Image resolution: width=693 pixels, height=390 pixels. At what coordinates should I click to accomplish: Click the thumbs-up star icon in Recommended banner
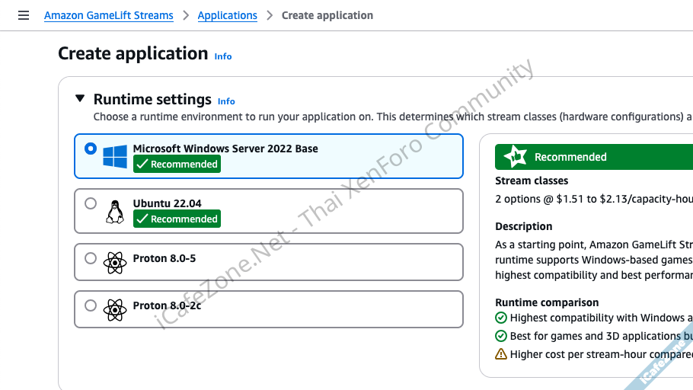(x=516, y=156)
